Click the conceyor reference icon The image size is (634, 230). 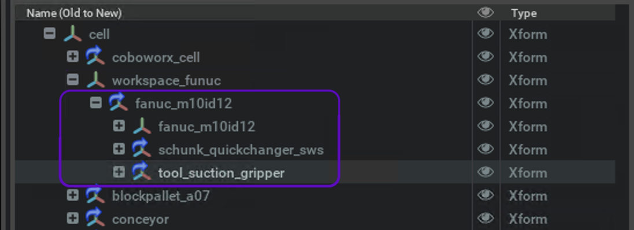(x=95, y=217)
